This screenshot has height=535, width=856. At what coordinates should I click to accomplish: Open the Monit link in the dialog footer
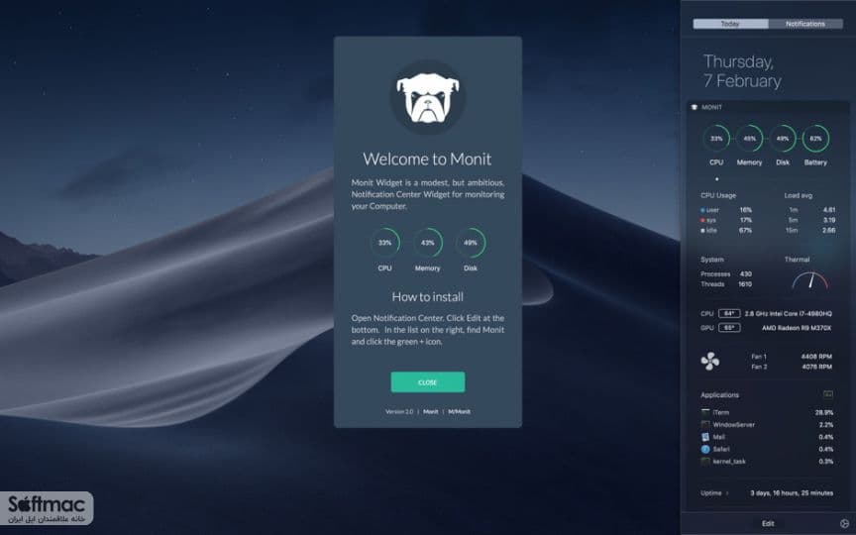point(431,411)
